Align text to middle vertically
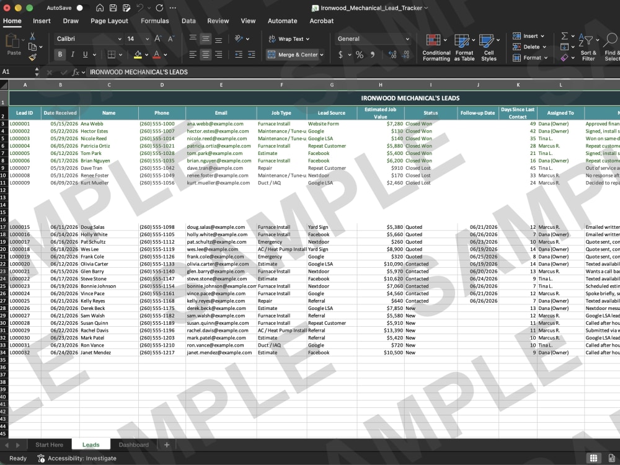620x465 pixels. tap(206, 38)
